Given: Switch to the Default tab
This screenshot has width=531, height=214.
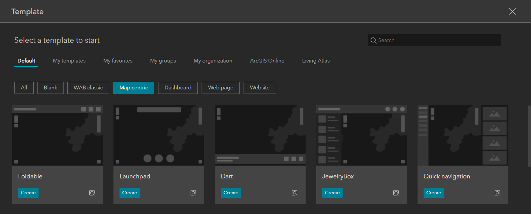Looking at the screenshot, I should click(x=26, y=61).
